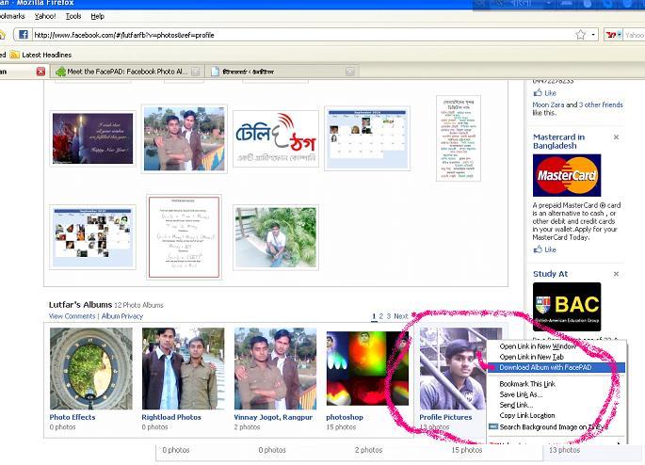Switch to the Bengali-titled tab
The width and height of the screenshot is (645, 465).
tap(282, 72)
